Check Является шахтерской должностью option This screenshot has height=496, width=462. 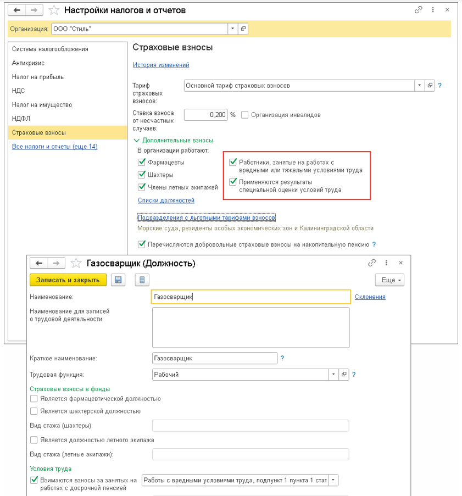34,411
